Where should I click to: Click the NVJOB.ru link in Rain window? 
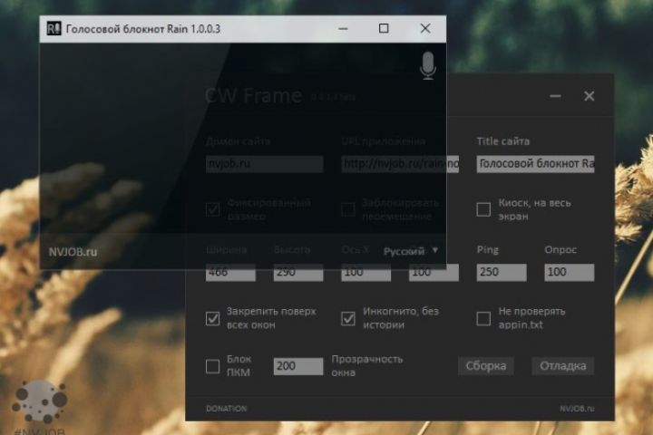point(73,252)
